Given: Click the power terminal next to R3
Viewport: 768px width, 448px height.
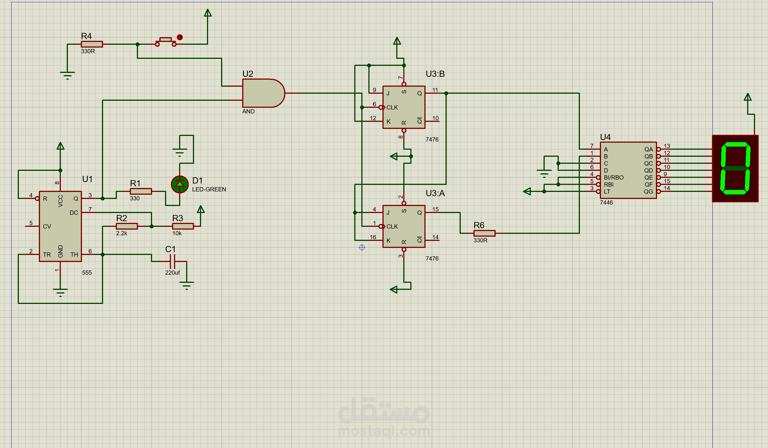Looking at the screenshot, I should point(201,209).
